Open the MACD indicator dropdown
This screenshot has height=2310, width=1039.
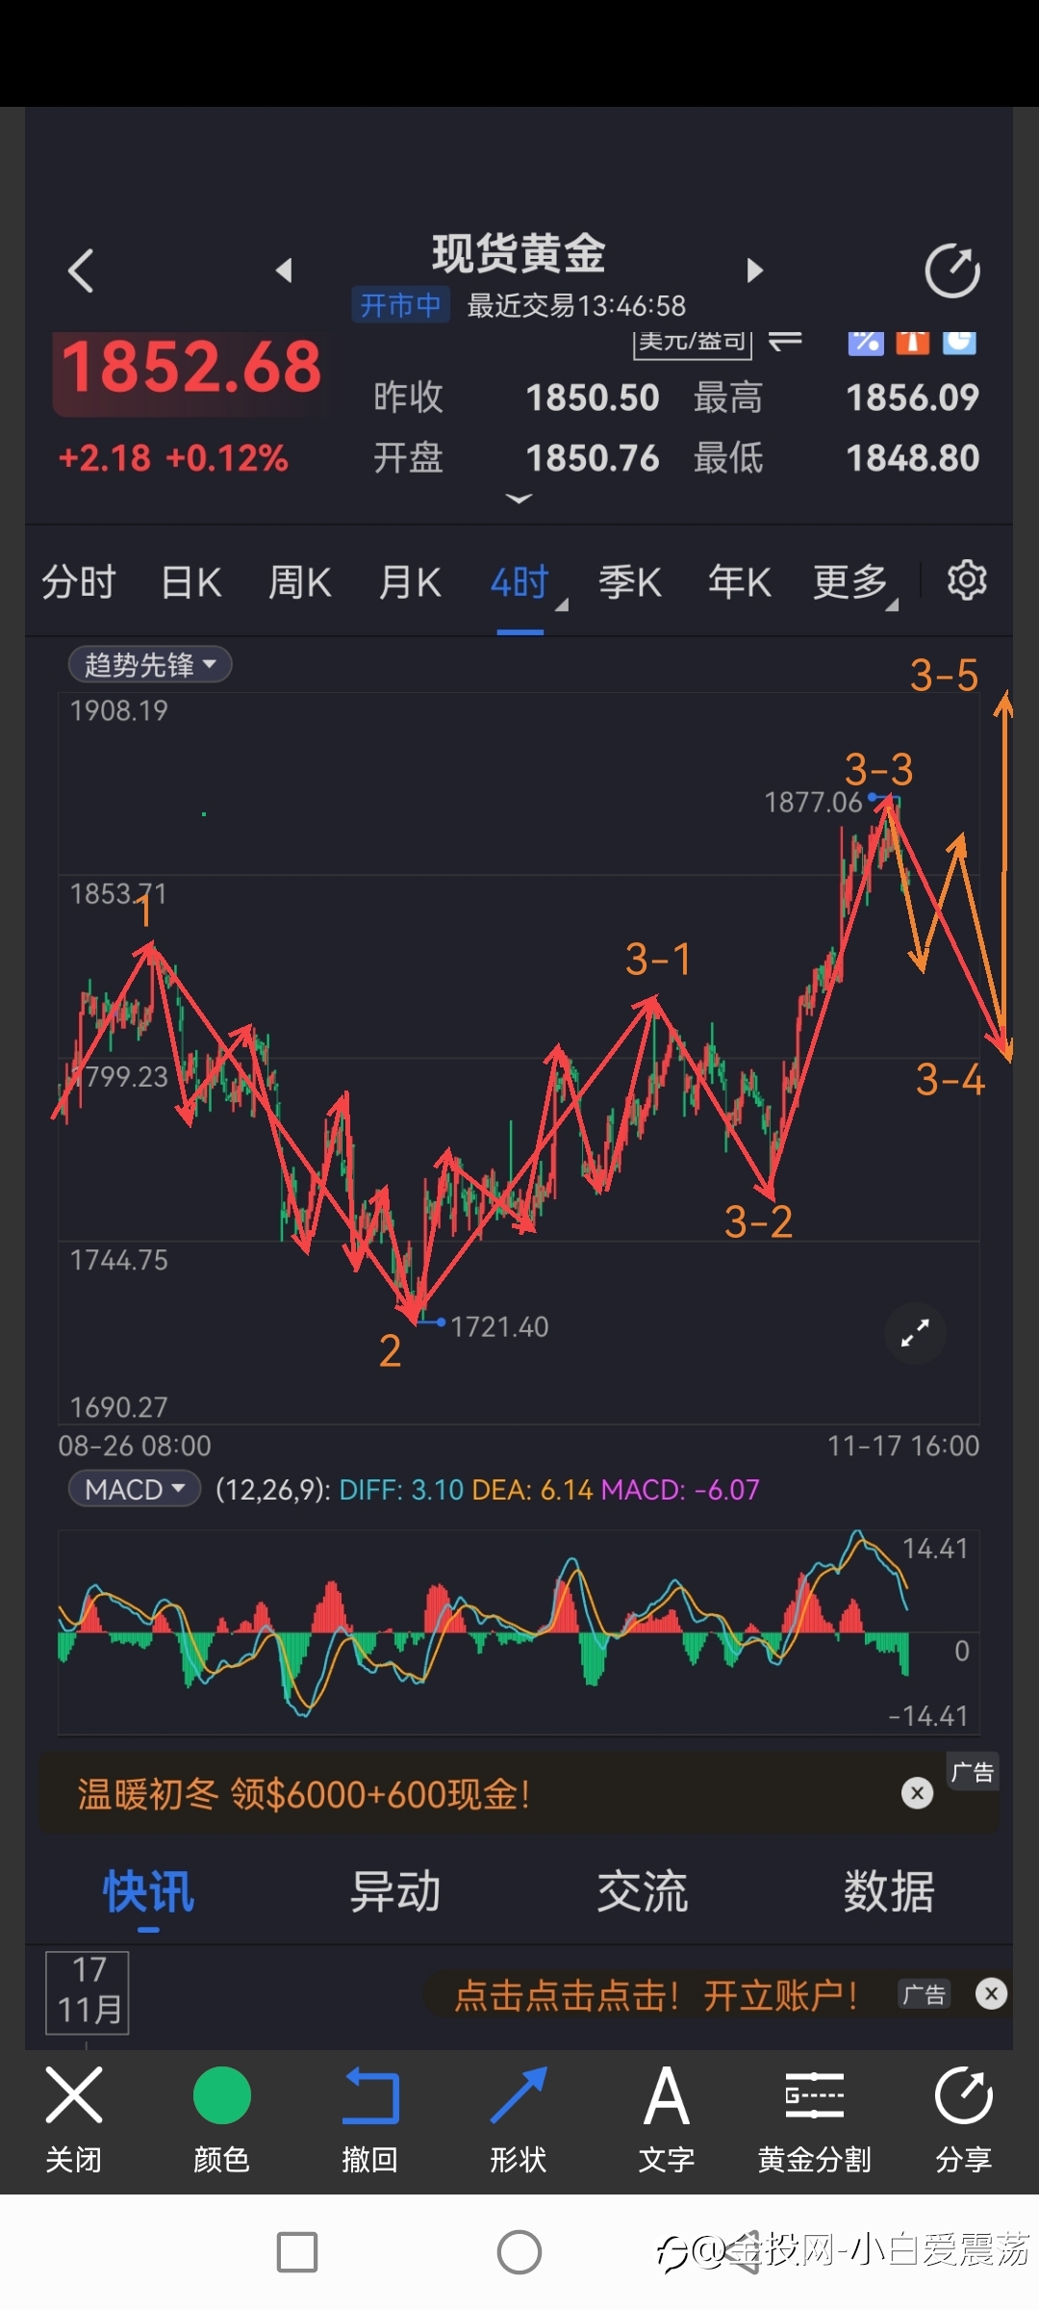pos(134,1489)
